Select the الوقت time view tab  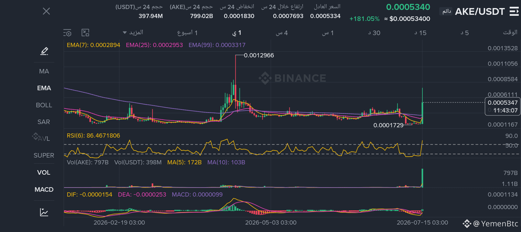[510, 32]
